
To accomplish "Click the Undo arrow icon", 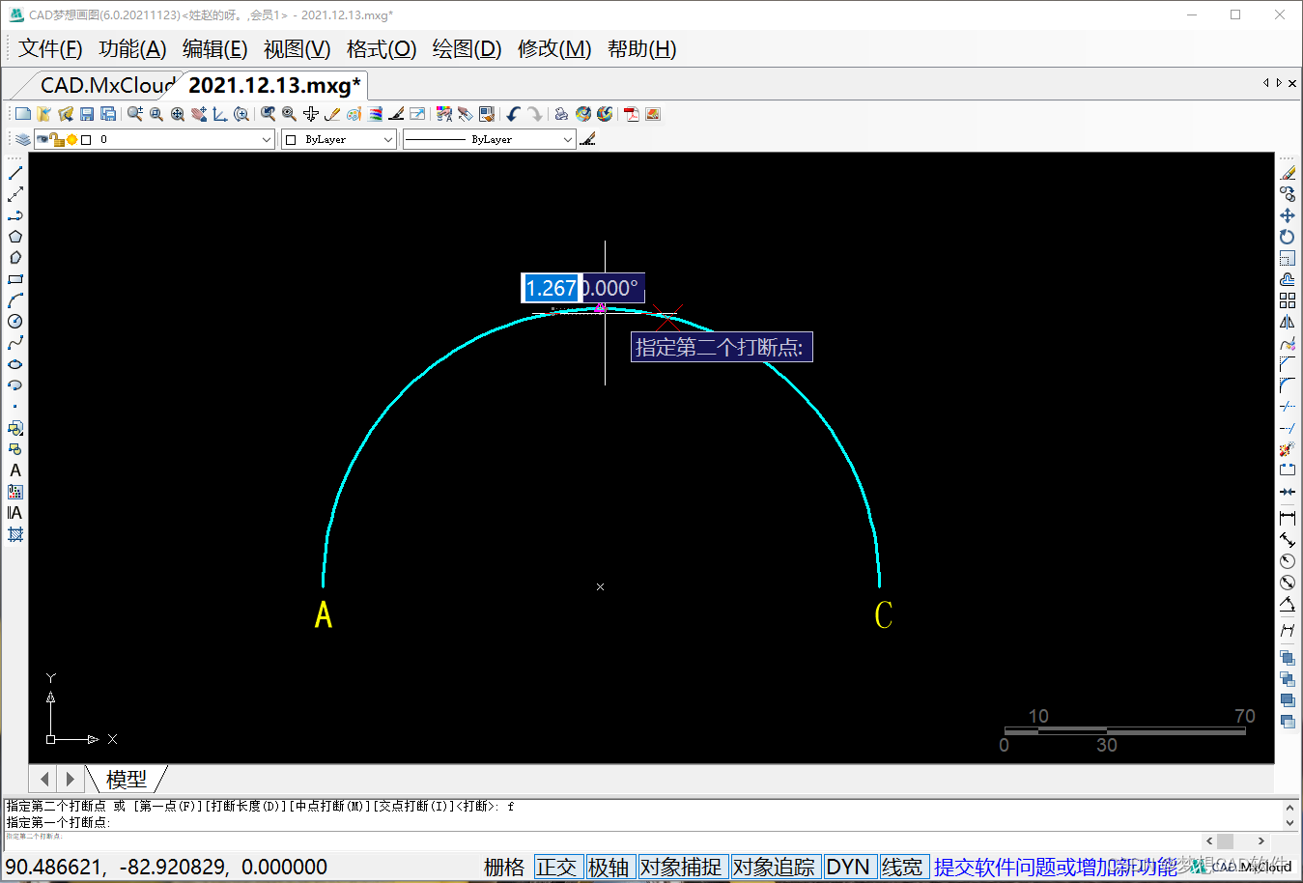I will [513, 114].
